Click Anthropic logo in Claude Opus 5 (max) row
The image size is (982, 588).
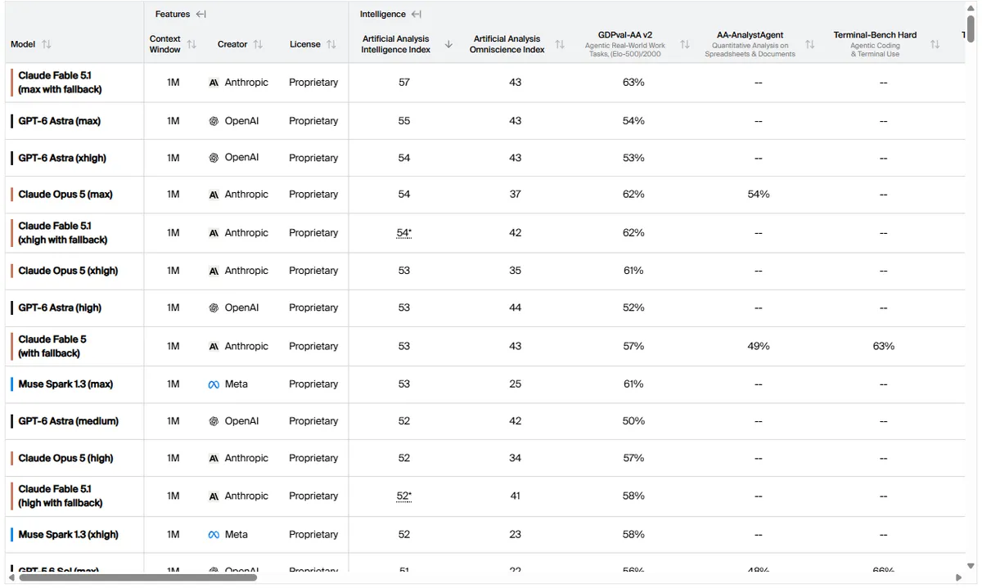214,195
